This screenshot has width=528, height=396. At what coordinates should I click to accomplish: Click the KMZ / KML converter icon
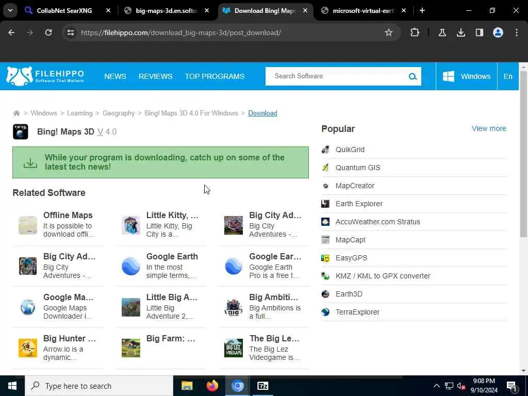click(325, 276)
